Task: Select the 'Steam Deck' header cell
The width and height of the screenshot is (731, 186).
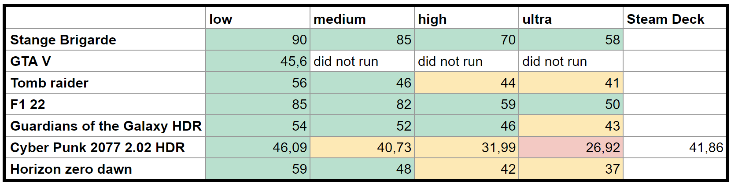Action: (674, 19)
